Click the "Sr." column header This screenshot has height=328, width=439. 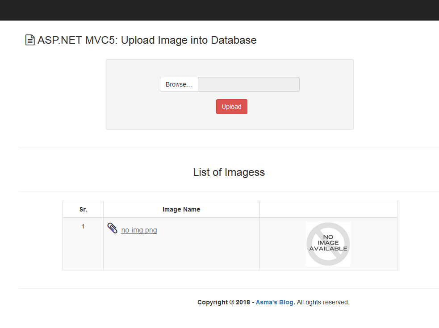[83, 209]
